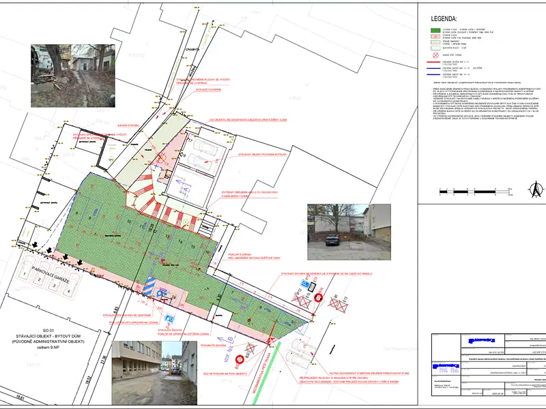Viewport: 546px width, 409px height.
Task: Click the pink legend swatch
Action: (435, 36)
